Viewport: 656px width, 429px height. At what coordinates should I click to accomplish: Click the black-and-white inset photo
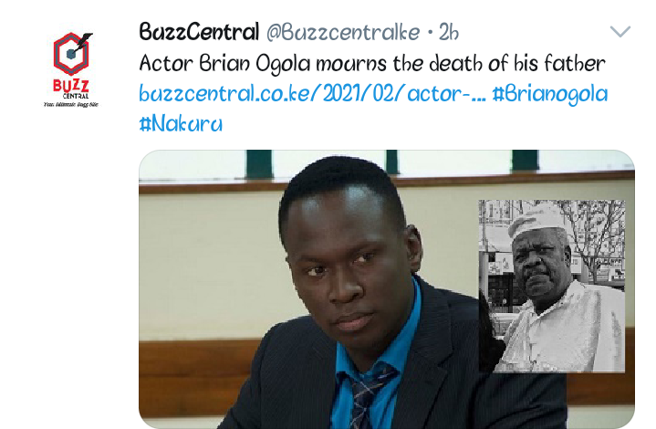[x=552, y=286]
